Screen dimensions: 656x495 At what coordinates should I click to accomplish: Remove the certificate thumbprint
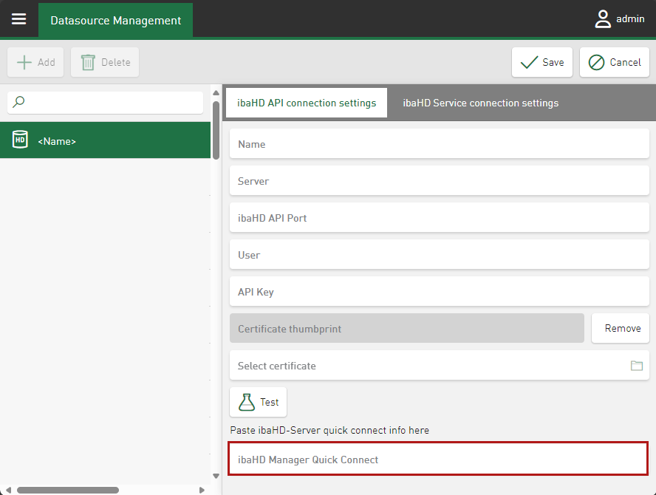click(620, 328)
